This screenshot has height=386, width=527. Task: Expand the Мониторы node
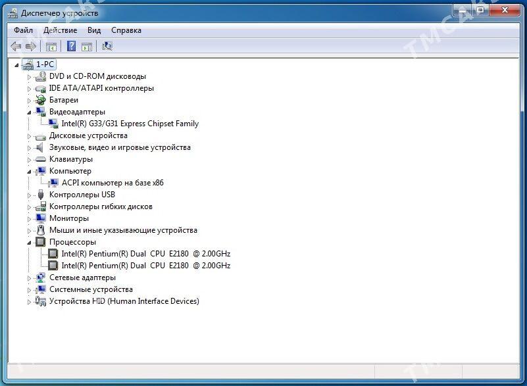(x=29, y=219)
